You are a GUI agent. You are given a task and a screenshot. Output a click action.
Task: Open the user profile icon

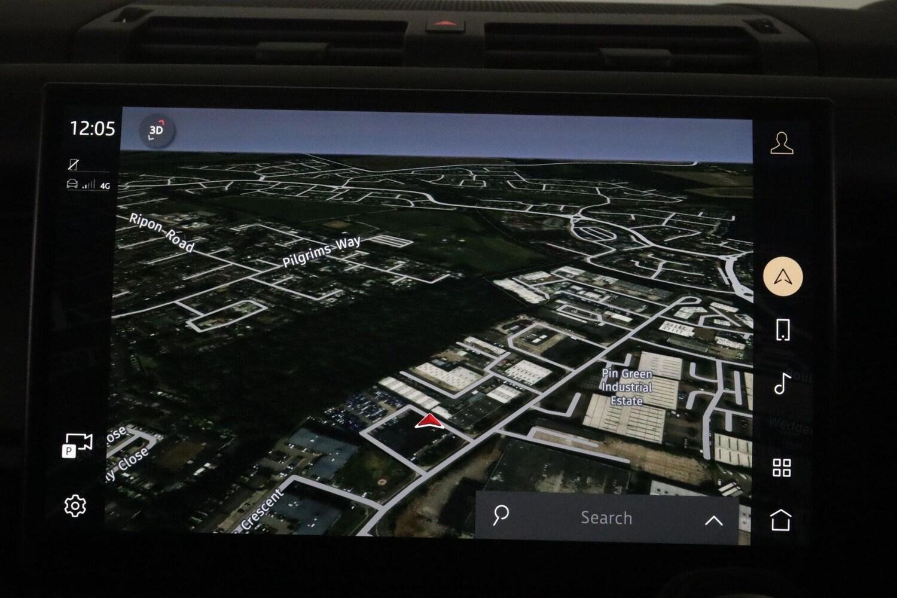pyautogui.click(x=782, y=144)
